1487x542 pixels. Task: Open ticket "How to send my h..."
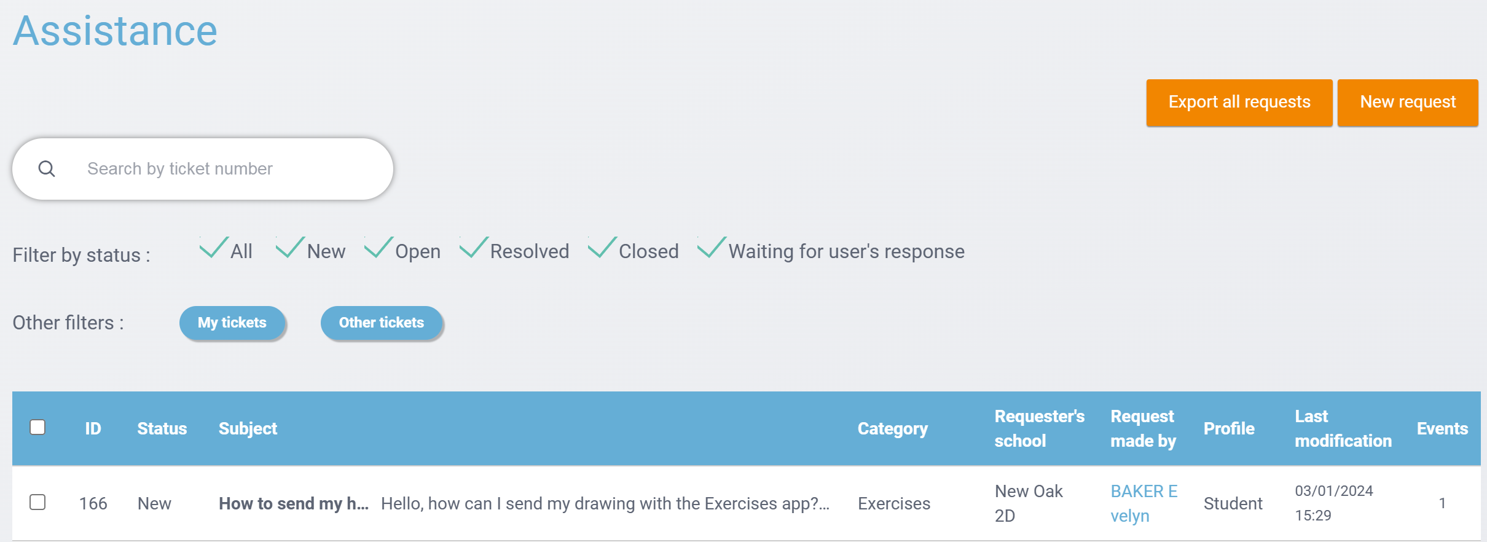tap(294, 503)
